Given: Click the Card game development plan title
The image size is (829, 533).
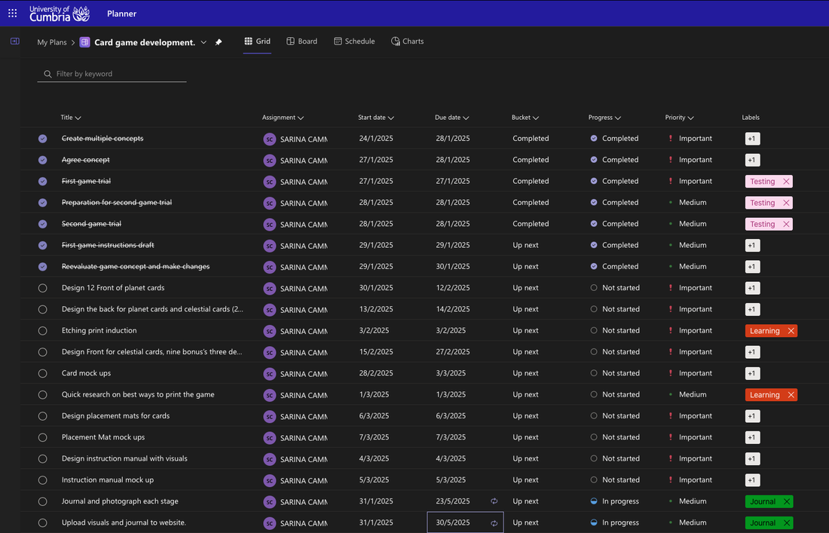Looking at the screenshot, I should (145, 42).
